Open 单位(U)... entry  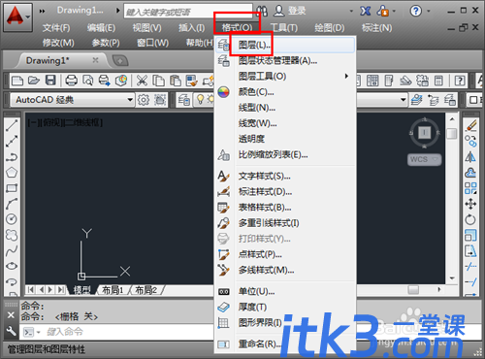point(285,292)
